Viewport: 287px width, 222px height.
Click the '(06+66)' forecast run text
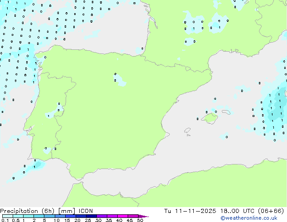click(271, 211)
